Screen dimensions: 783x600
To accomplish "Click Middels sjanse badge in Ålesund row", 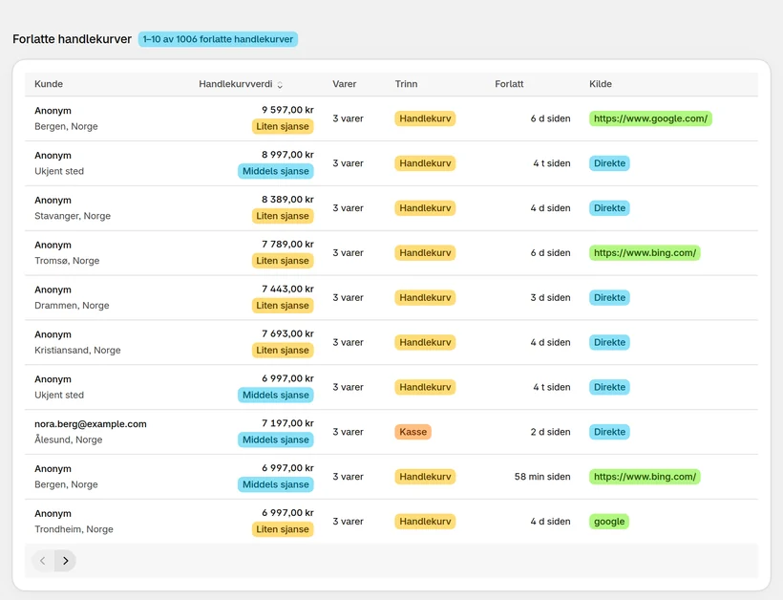I will tap(276, 439).
